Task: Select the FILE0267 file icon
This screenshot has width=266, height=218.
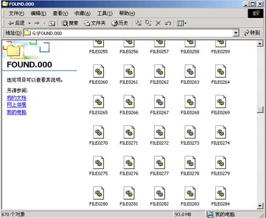Action: coord(159,102)
